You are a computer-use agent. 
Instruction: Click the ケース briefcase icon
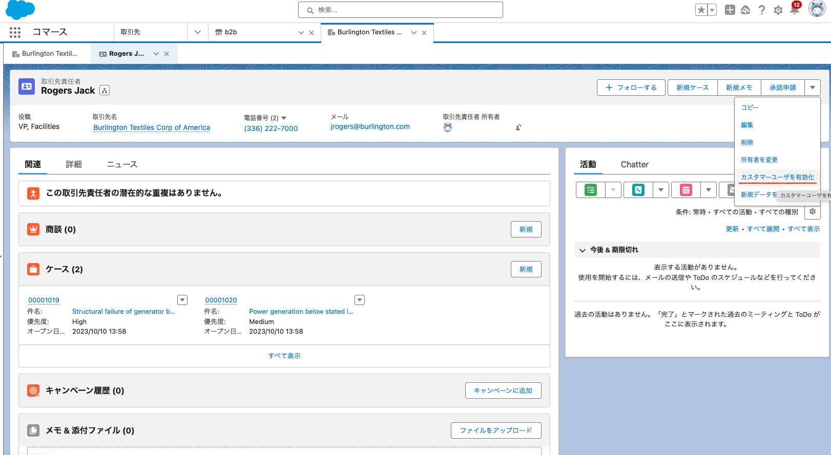[33, 269]
